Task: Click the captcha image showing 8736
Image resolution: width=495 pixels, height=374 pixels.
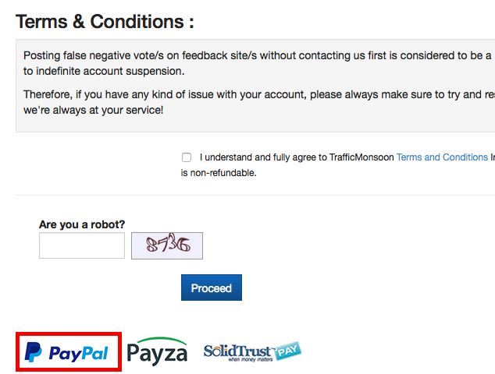Action: pyautogui.click(x=167, y=245)
